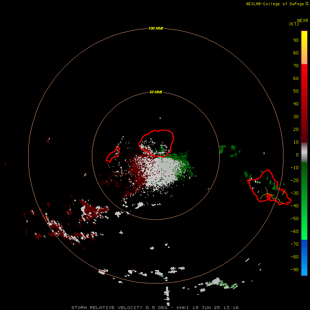Click the -60 value on the velocity scale

click(x=294, y=231)
